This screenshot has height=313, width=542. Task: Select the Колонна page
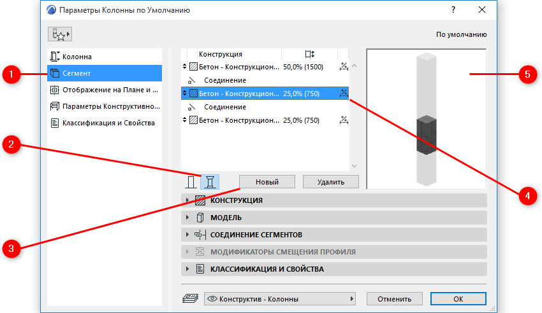click(105, 57)
